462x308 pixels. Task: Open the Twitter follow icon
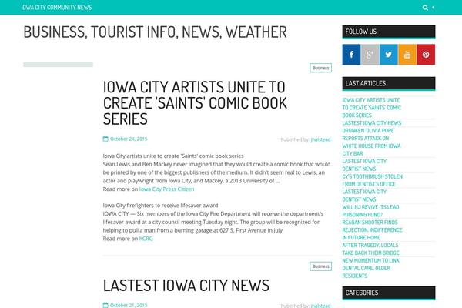[x=388, y=55]
